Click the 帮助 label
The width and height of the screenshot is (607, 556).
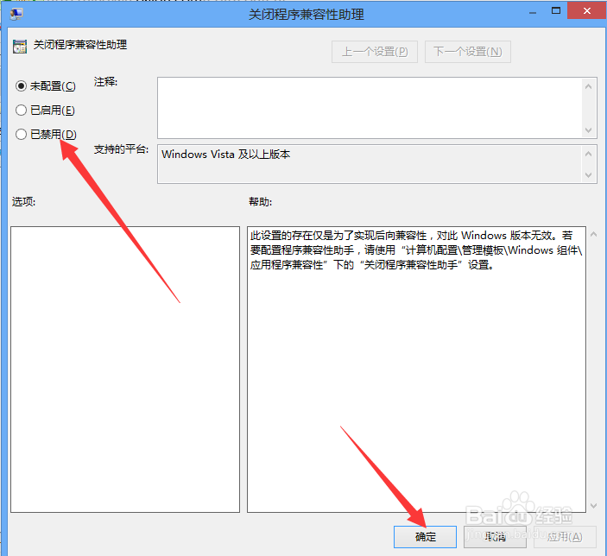coord(260,201)
